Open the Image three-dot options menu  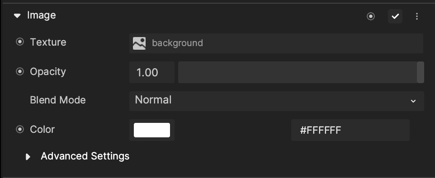click(x=417, y=16)
